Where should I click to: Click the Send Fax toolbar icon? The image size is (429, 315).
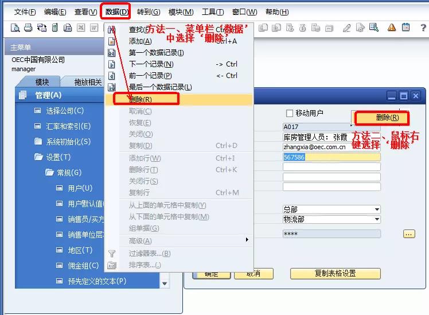[x=68, y=28]
